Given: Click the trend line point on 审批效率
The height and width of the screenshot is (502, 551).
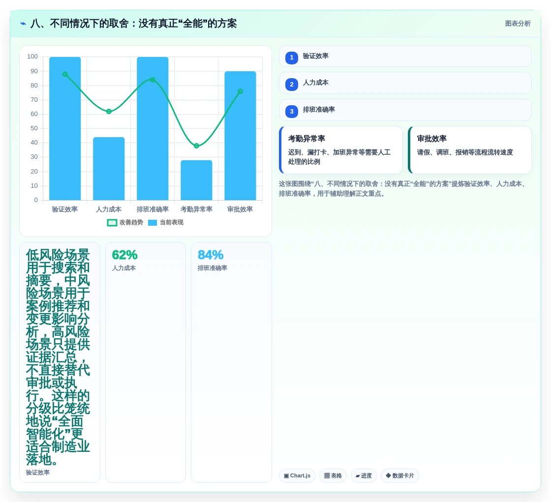Looking at the screenshot, I should coord(241,91).
